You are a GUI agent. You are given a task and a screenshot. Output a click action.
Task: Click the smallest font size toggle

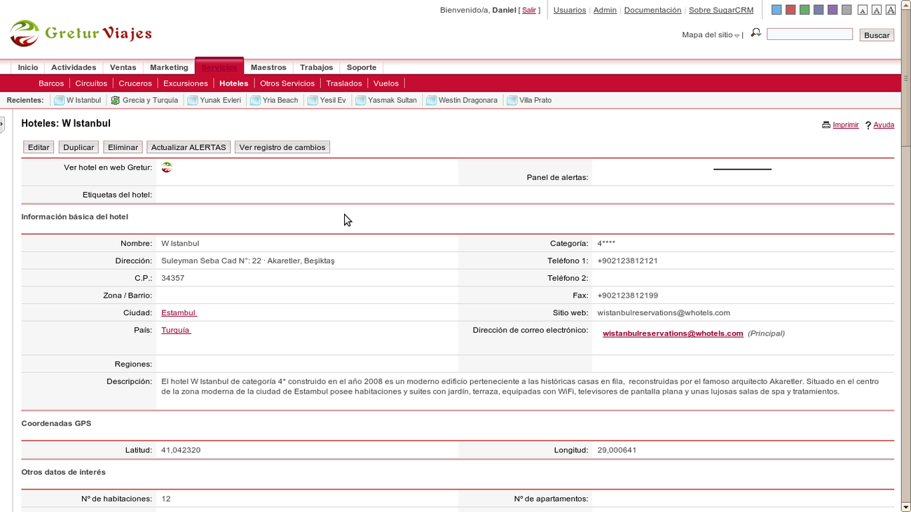point(863,9)
